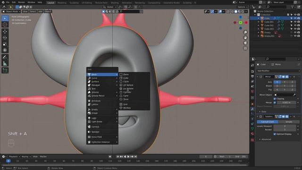Select the Annotate pencil tool
The image size is (302, 170).
pyautogui.click(x=5, y=57)
